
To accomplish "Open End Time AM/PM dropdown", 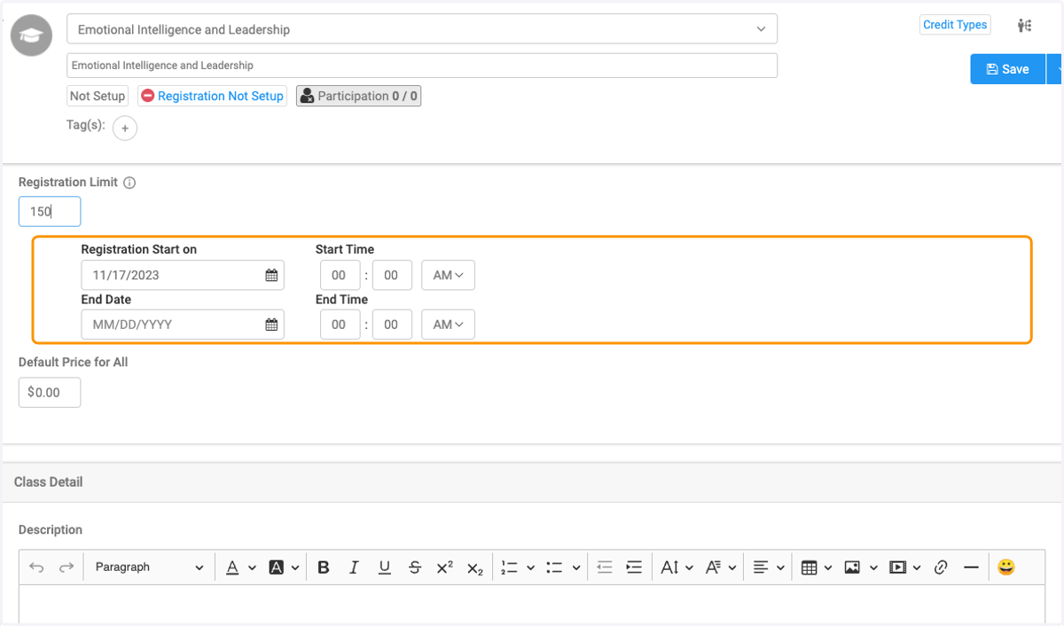I will pyautogui.click(x=448, y=325).
